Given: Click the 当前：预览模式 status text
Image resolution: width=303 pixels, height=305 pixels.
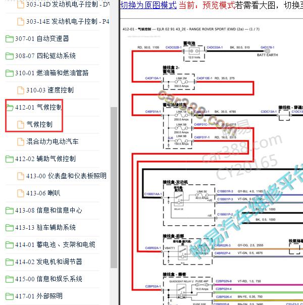Looking at the screenshot, I should click(x=207, y=5).
